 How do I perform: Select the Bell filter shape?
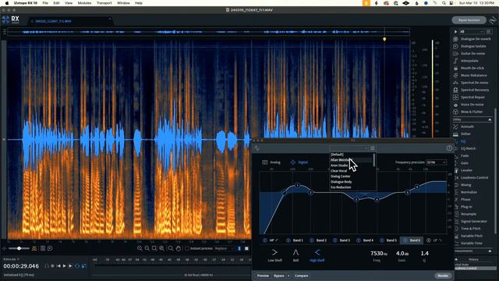[296, 255]
